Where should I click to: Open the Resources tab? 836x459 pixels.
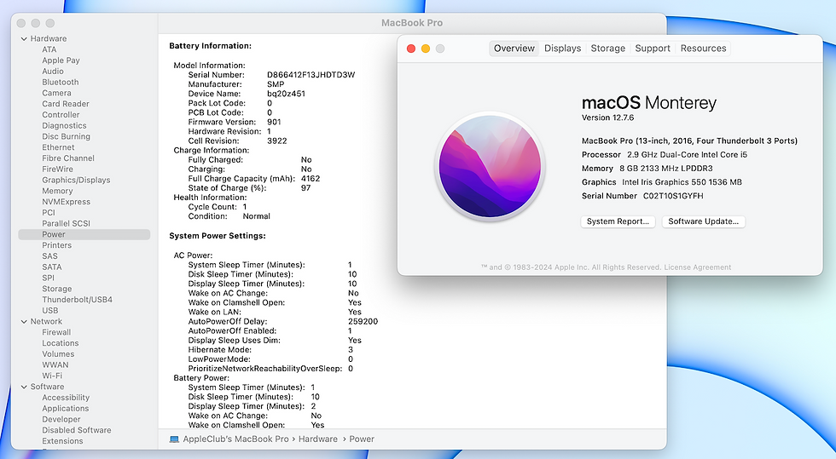coord(703,49)
